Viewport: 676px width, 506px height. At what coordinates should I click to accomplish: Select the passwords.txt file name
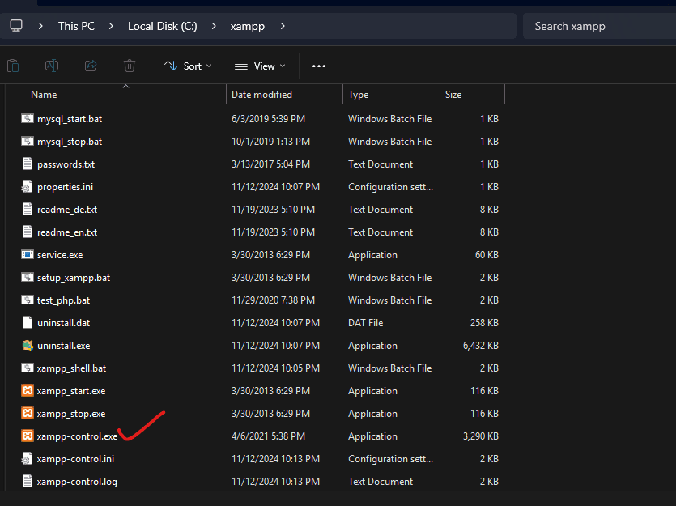click(x=66, y=164)
